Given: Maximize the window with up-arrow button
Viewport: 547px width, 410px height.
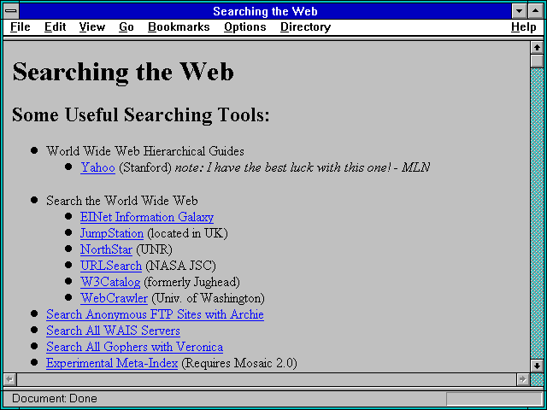Looking at the screenshot, I should click(535, 11).
